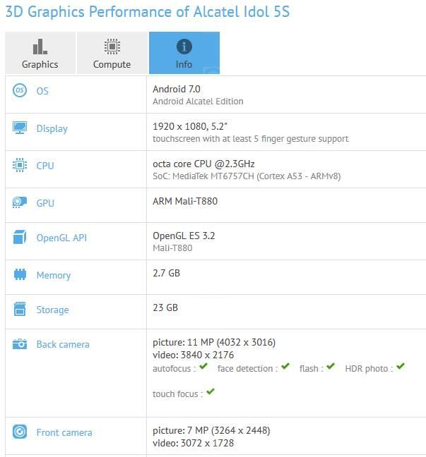The height and width of the screenshot is (457, 426).
Task: Click 'picture: 11 MP (4032 x 3016)'
Action: (214, 342)
